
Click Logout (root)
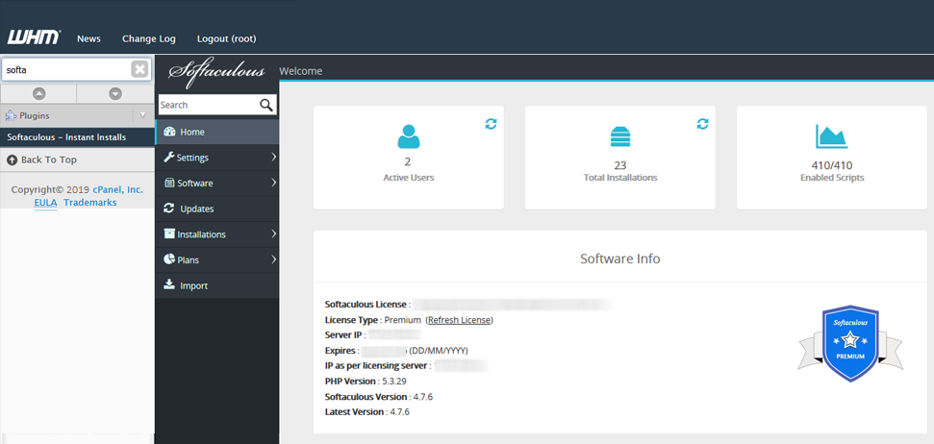[226, 38]
